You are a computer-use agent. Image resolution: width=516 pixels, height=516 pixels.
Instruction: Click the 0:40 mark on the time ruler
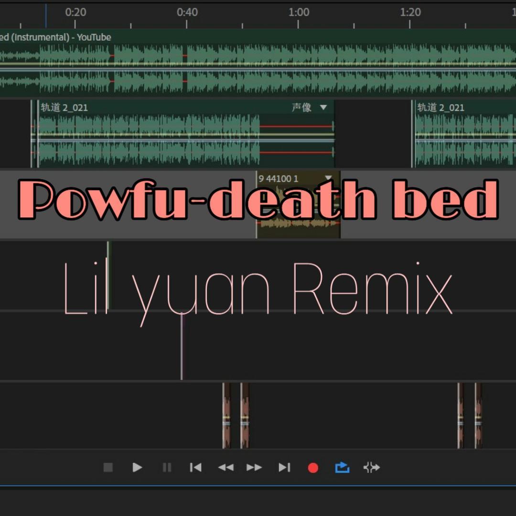pyautogui.click(x=187, y=12)
